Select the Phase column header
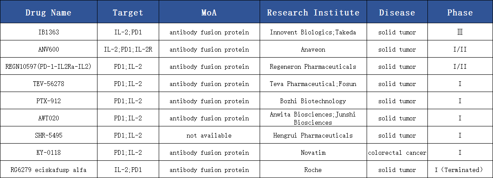 460,12
